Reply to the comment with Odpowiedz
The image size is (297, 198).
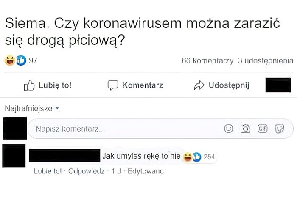(x=87, y=171)
